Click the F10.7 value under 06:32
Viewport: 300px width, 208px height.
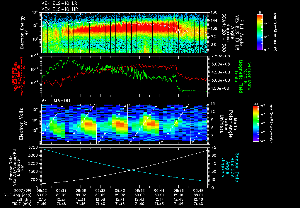(42, 204)
